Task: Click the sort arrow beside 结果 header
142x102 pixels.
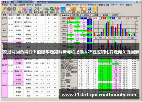Action: pyautogui.click(x=59, y=15)
